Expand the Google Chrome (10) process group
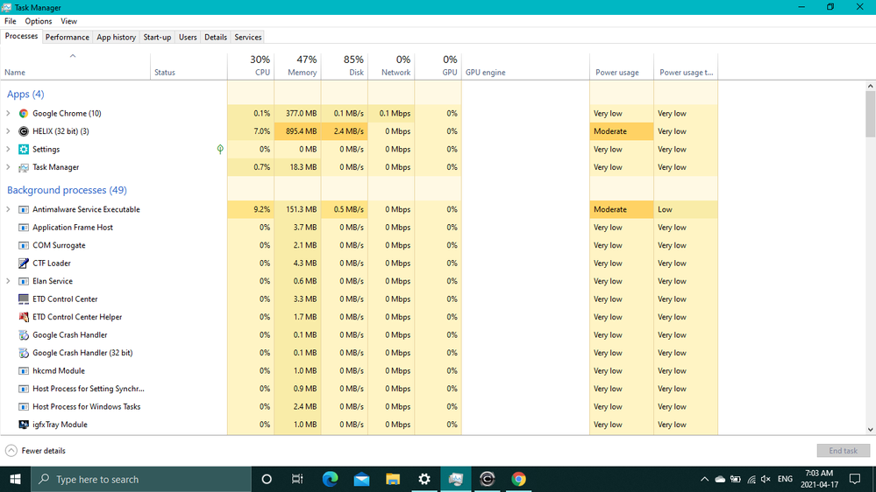The width and height of the screenshot is (876, 492). [x=8, y=113]
